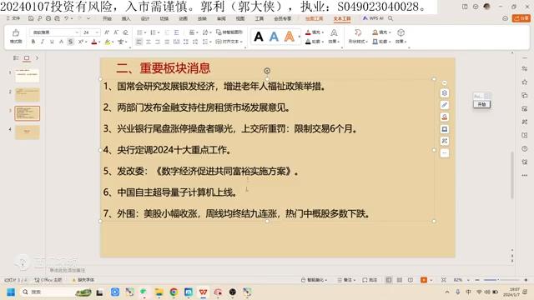Image resolution: width=534 pixels, height=300 pixels.
Task: Click the WPS AI button
Action: [x=373, y=18]
